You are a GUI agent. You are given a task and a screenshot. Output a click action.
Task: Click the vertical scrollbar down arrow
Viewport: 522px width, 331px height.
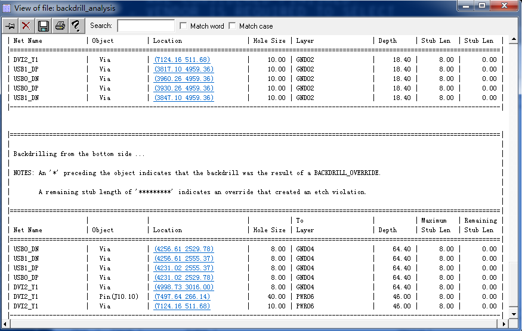pos(513,314)
